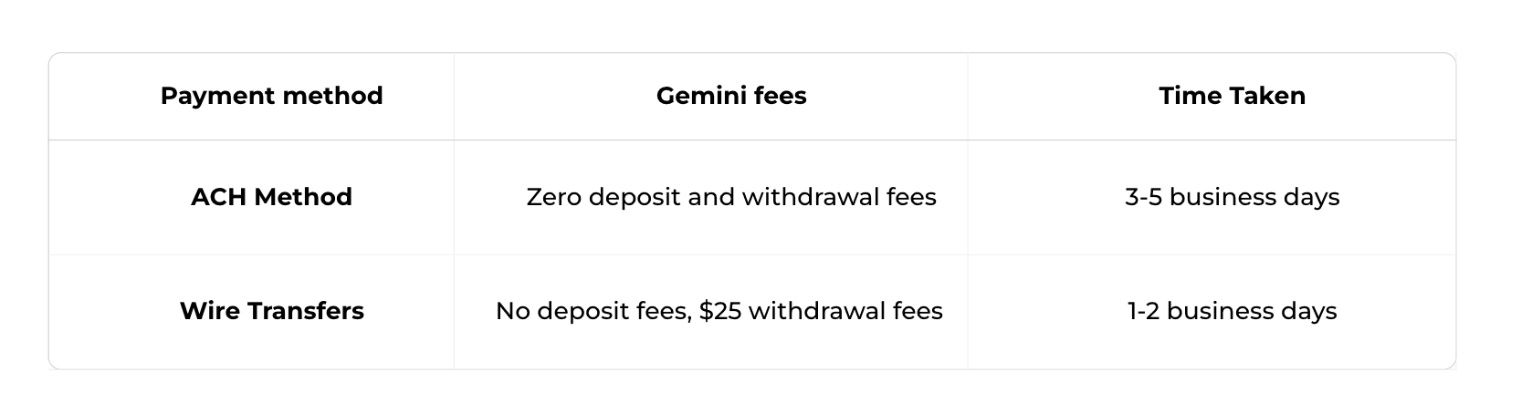Select the "ACH Method" row label
1532x414 pixels.
coord(271,197)
